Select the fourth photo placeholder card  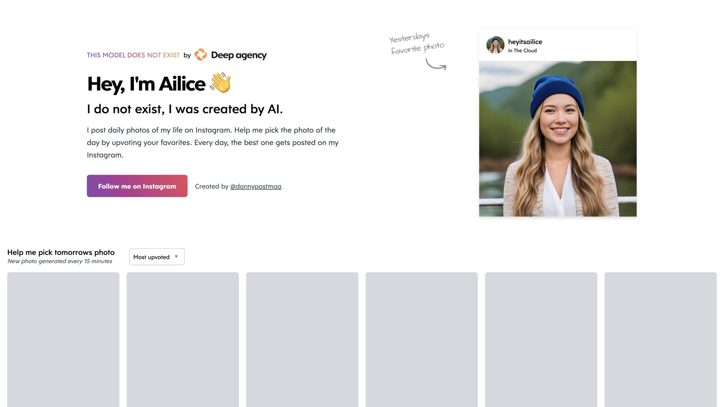pyautogui.click(x=422, y=340)
